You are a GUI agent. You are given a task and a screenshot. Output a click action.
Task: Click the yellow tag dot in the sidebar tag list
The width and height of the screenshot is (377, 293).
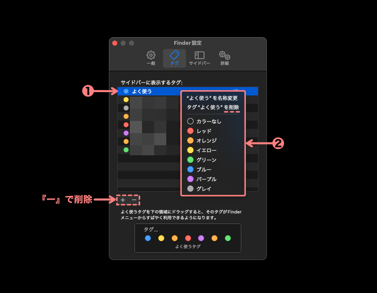pyautogui.click(x=126, y=100)
